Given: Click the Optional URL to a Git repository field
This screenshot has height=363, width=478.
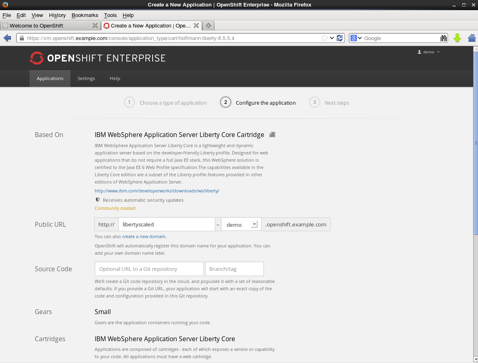Looking at the screenshot, I should tap(149, 269).
